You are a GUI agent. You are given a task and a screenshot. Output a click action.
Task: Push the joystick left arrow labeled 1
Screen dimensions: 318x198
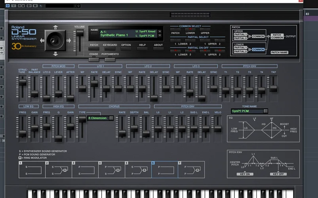(42, 40)
